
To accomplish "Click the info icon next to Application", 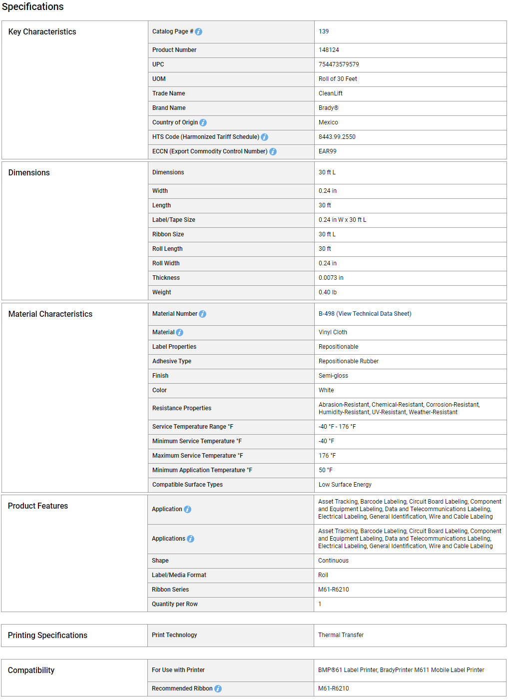I will [187, 510].
